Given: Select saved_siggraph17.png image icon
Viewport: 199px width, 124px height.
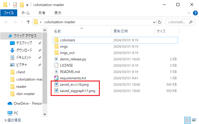Looking at the screenshot, I should click(x=56, y=91).
